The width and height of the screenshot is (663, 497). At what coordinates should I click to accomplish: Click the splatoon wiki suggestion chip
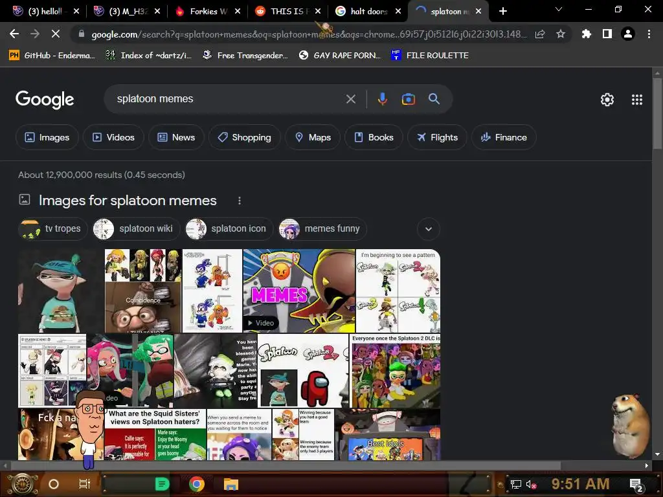tap(136, 228)
